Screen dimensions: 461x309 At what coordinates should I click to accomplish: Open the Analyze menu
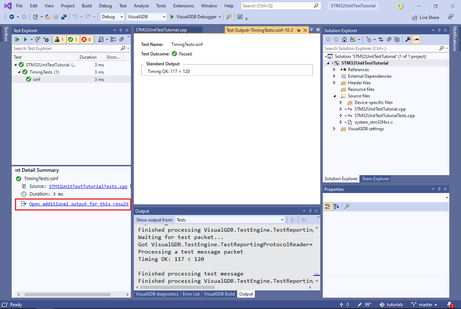[x=141, y=6]
